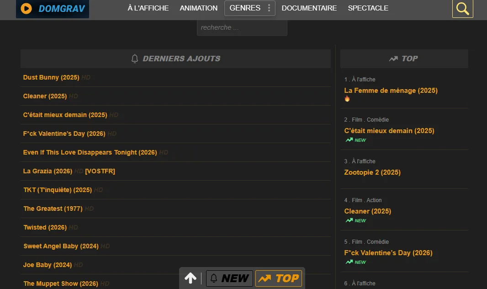This screenshot has width=487, height=289.
Task: Open Dust Bunny (2025) link
Action: click(51, 77)
